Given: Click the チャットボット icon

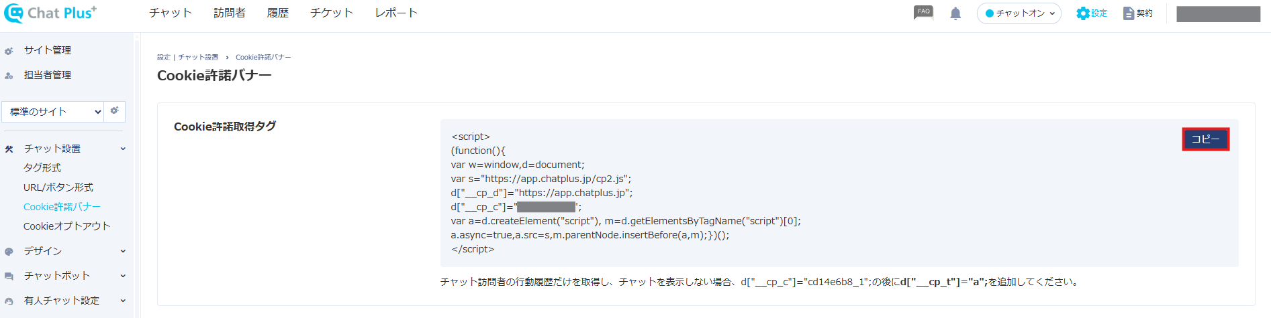Looking at the screenshot, I should pos(9,276).
